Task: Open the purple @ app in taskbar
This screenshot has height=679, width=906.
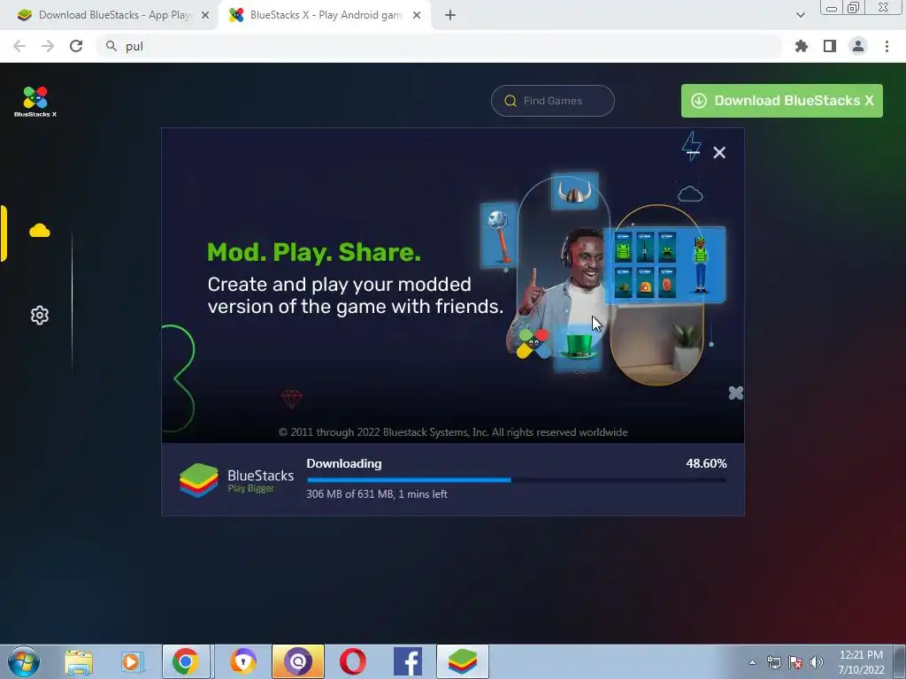Action: [x=298, y=661]
